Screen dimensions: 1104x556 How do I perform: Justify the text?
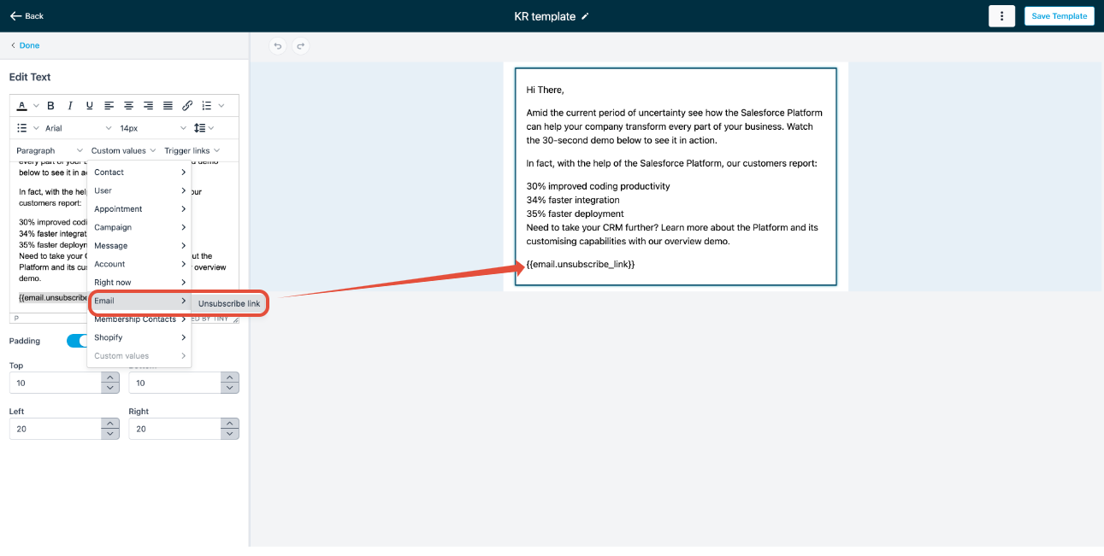168,106
